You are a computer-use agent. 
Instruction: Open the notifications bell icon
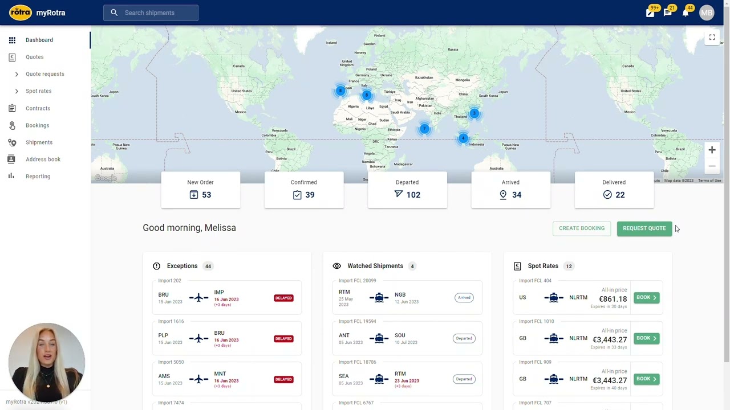[x=686, y=13]
